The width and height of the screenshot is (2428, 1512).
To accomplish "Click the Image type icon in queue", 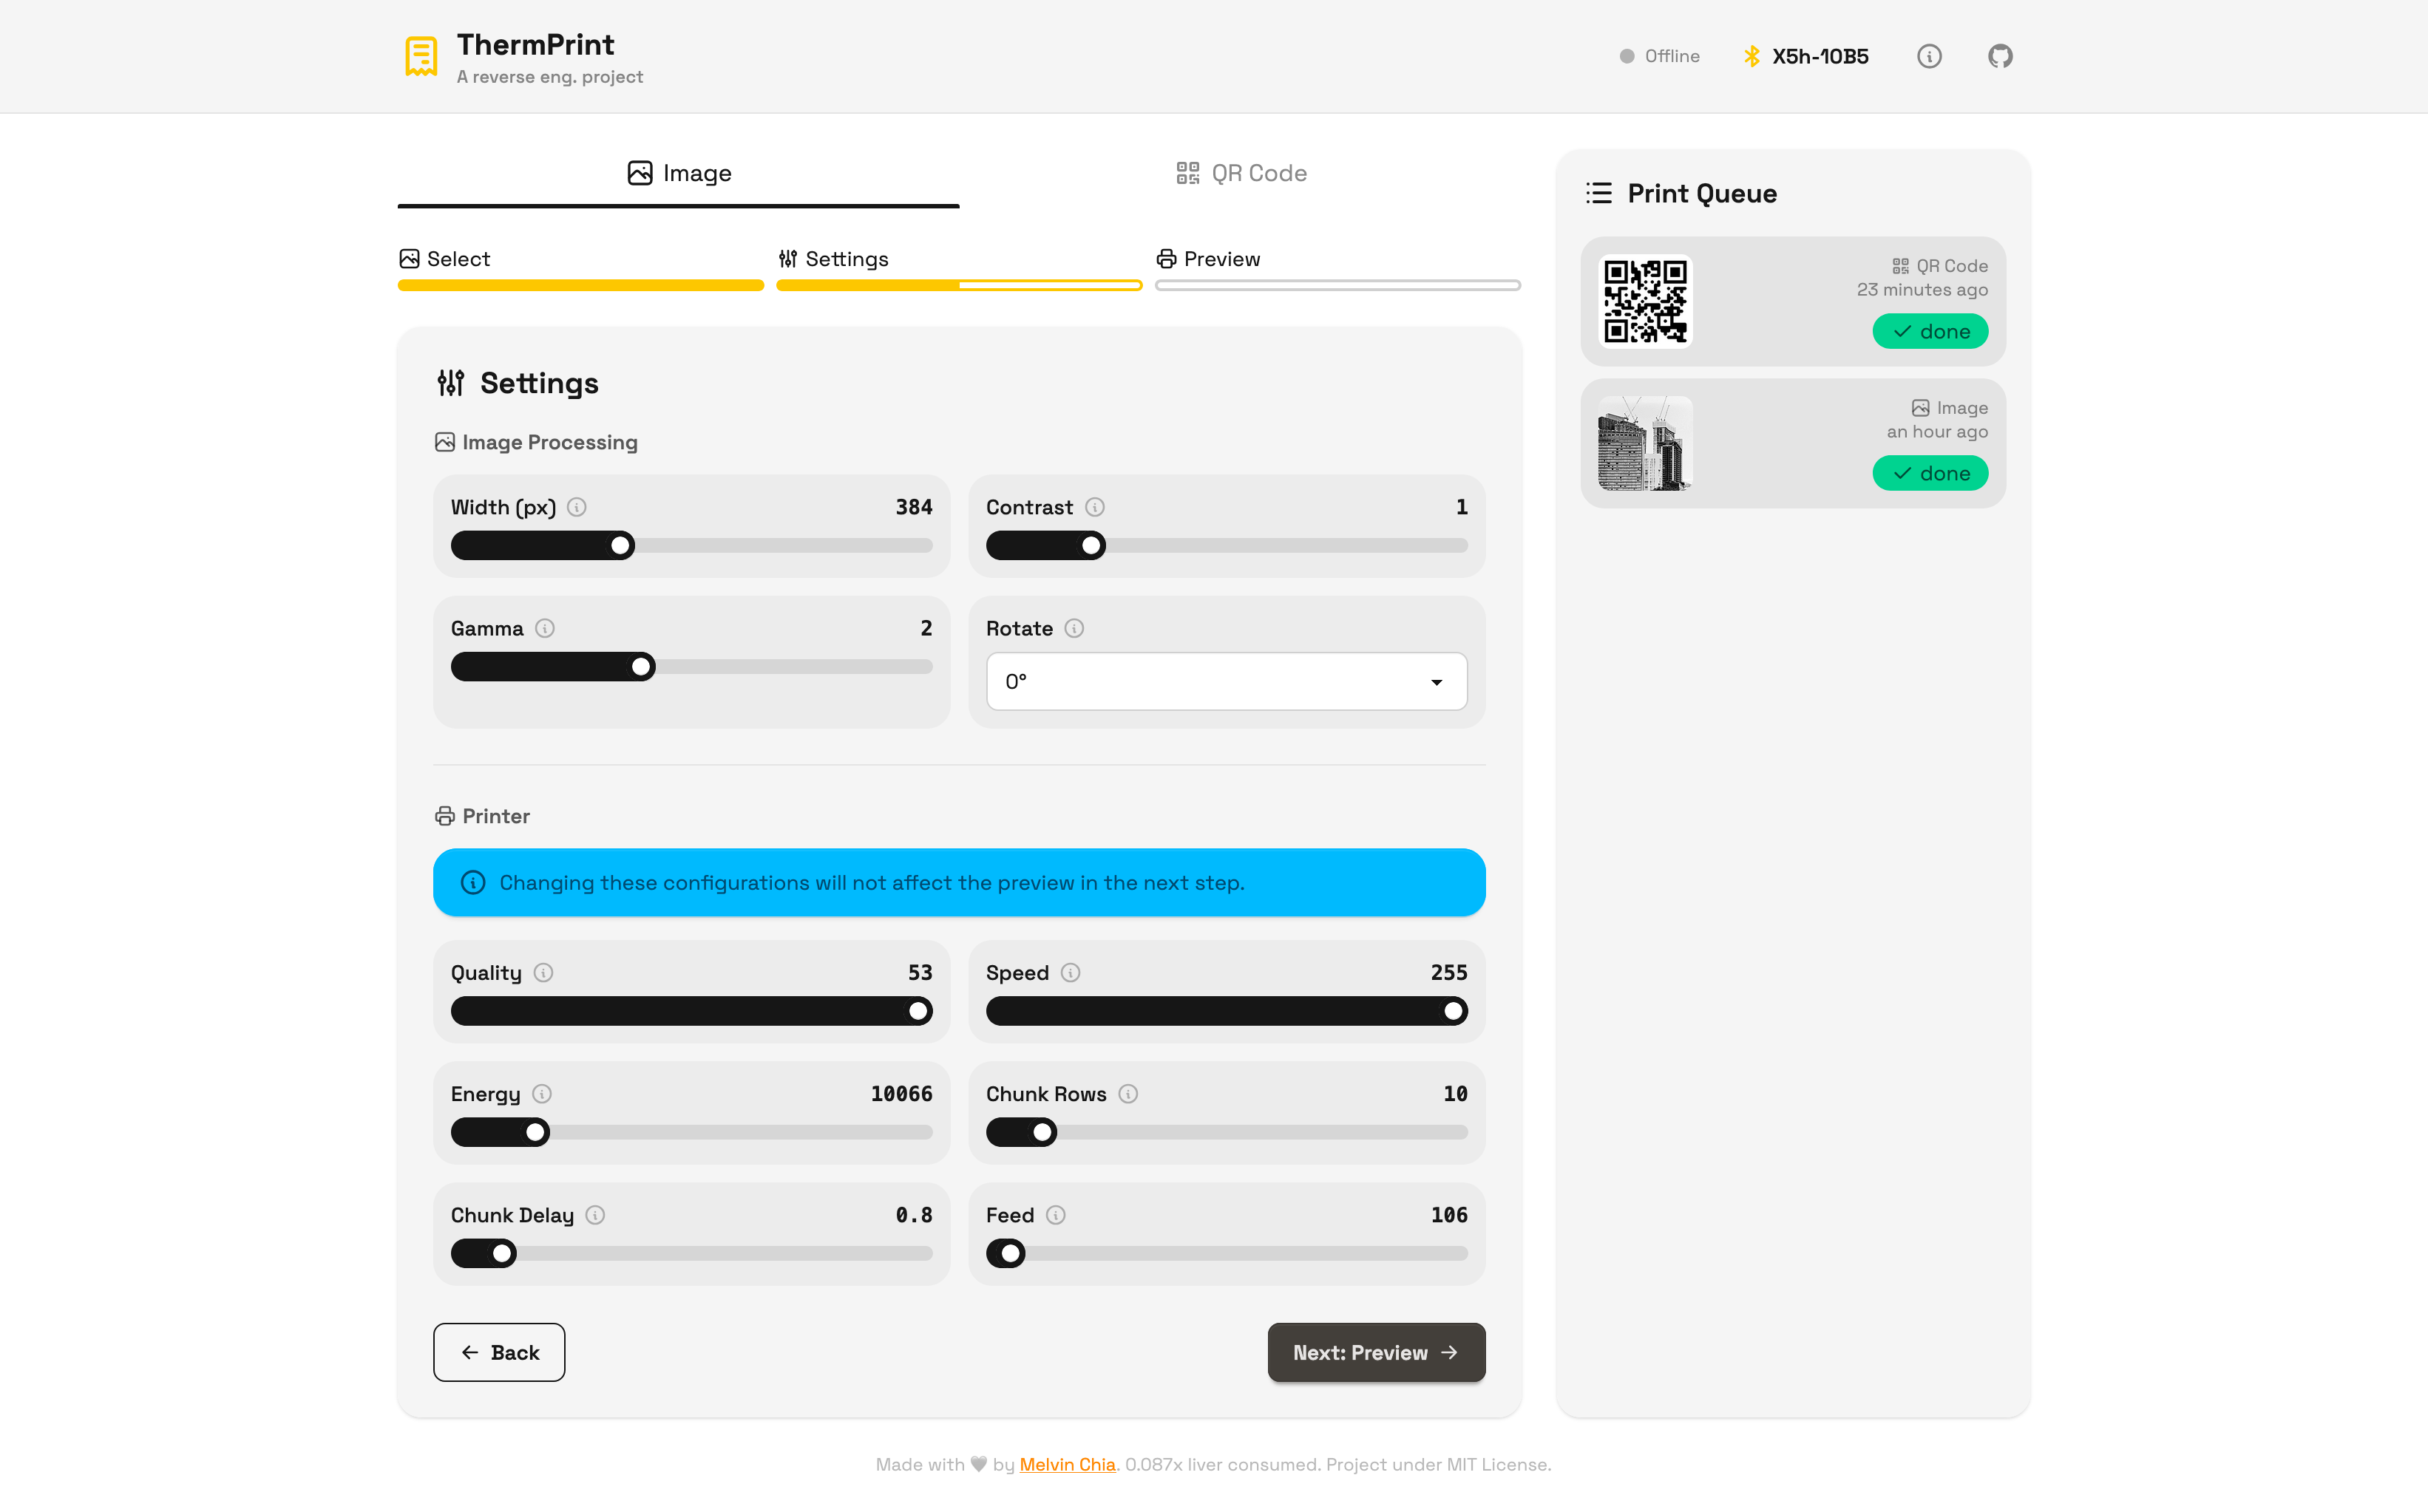I will pyautogui.click(x=1921, y=408).
